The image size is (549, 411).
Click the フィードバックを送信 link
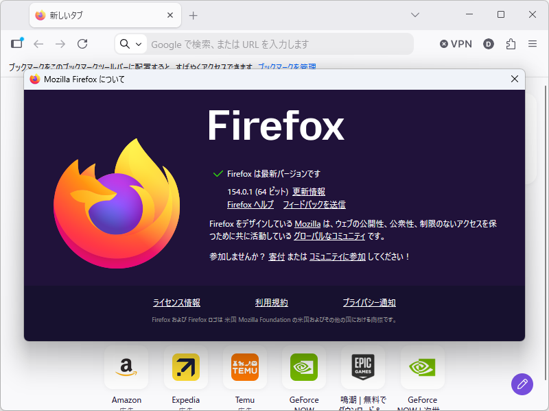point(314,204)
